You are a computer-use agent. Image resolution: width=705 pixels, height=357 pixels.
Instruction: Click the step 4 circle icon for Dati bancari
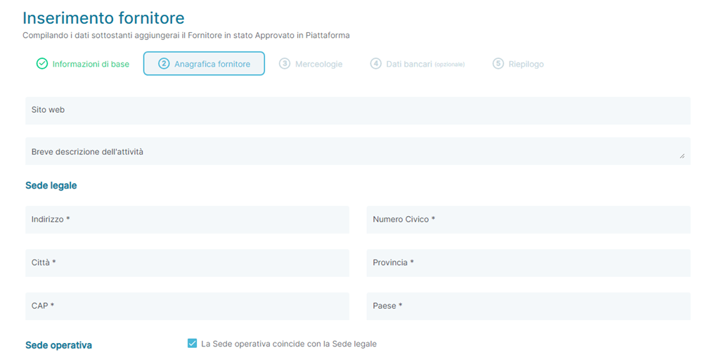[x=375, y=64]
